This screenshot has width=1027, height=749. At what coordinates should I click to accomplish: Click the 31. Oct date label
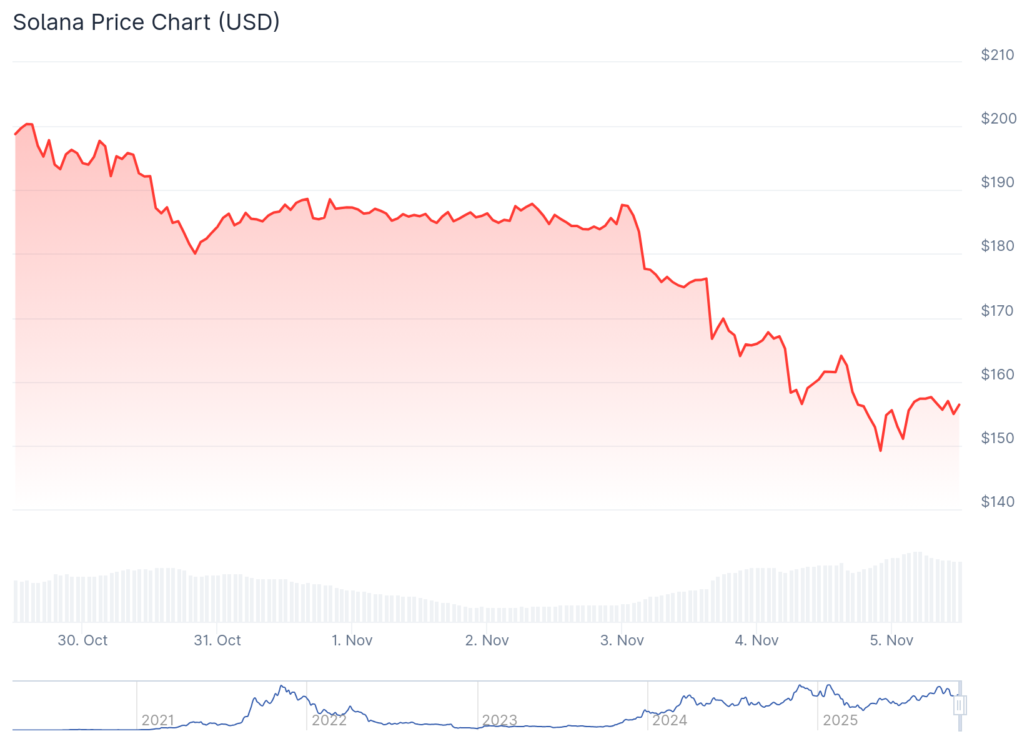pyautogui.click(x=217, y=640)
